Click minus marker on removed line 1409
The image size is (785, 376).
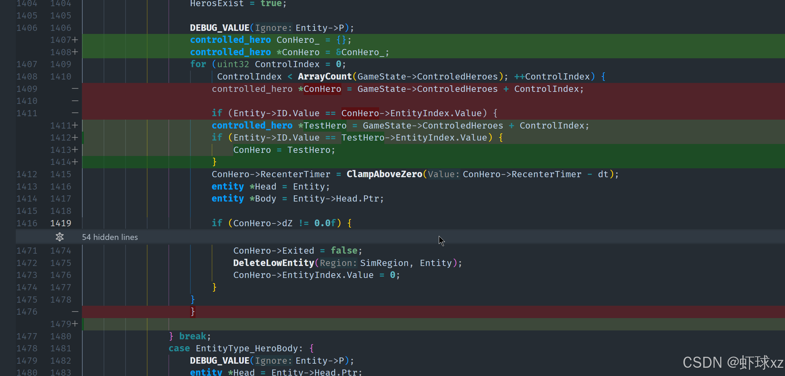75,89
